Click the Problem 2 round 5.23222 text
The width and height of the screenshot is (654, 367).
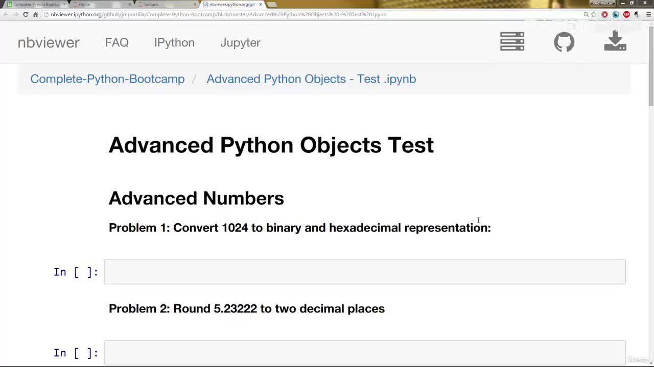point(247,309)
